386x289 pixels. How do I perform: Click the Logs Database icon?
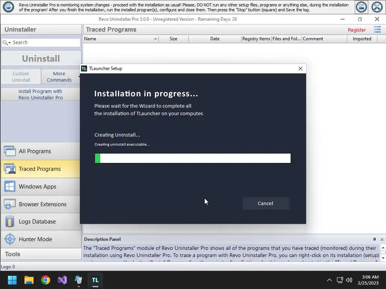(x=10, y=222)
